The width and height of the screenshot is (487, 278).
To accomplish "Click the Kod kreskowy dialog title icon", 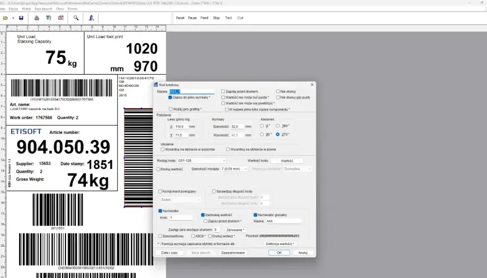I will pyautogui.click(x=156, y=85).
